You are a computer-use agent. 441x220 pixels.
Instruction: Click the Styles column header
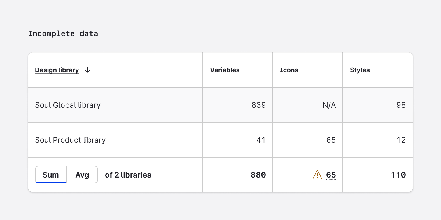coord(360,70)
